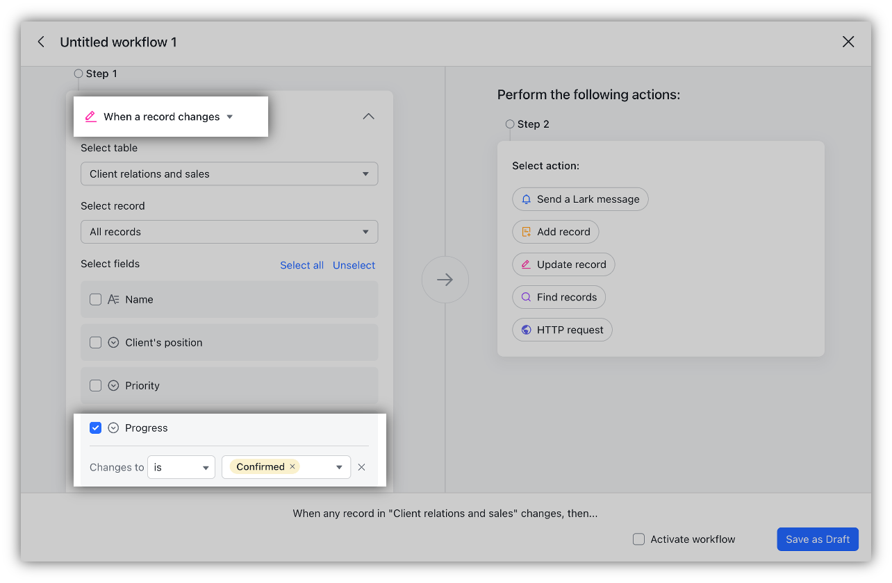The width and height of the screenshot is (892, 583).
Task: Open the Select table dropdown
Action: coord(229,174)
